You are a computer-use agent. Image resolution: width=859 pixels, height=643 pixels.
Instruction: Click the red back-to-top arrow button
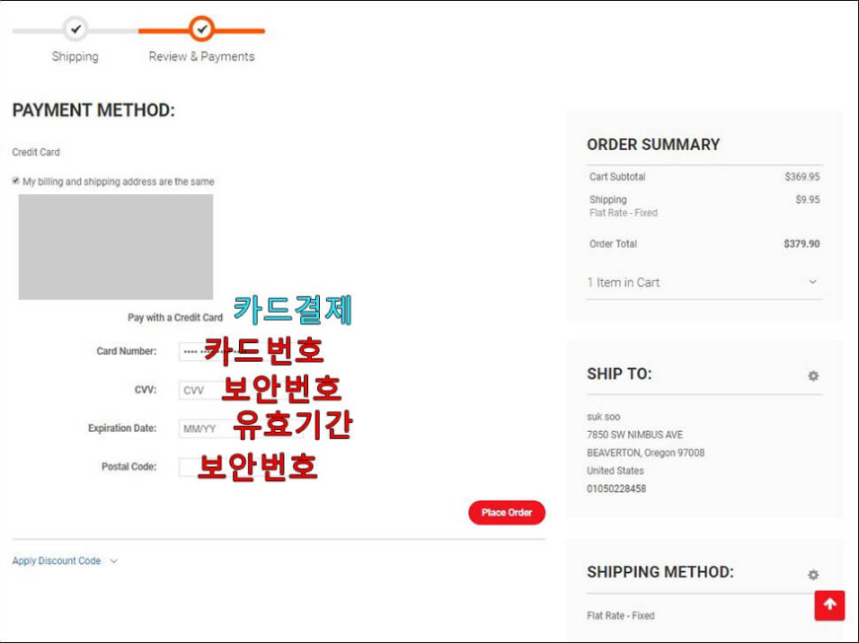(829, 606)
